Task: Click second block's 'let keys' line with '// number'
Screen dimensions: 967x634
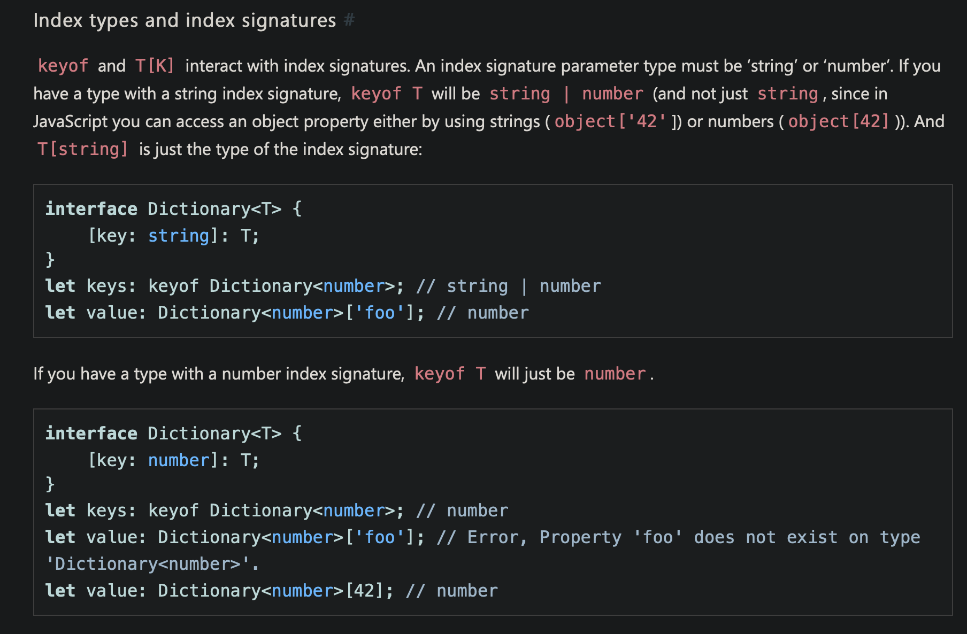Action: click(x=277, y=511)
